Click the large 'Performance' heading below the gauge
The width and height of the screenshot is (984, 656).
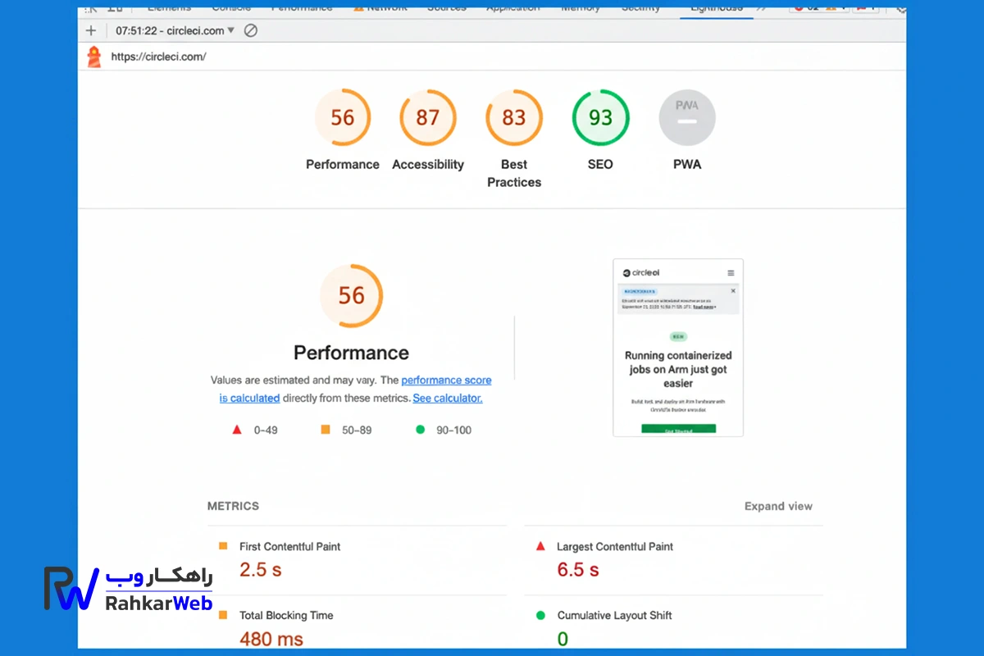pyautogui.click(x=351, y=353)
